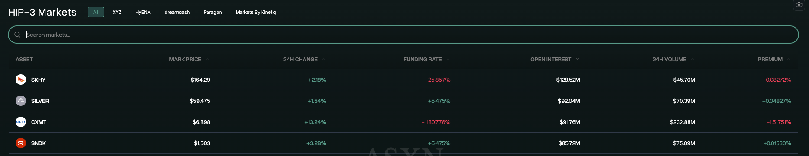This screenshot has height=156, width=809.
Task: Click the SILVER asset logo icon
Action: click(21, 101)
